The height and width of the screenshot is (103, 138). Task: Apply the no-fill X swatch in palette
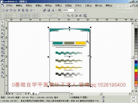(136, 27)
